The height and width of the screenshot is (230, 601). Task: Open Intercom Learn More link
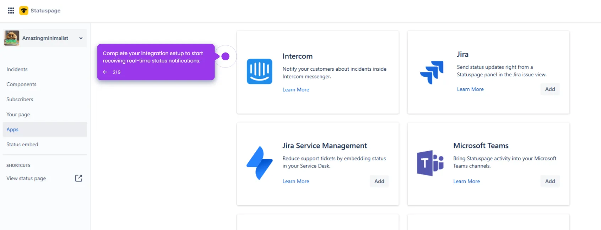tap(296, 90)
